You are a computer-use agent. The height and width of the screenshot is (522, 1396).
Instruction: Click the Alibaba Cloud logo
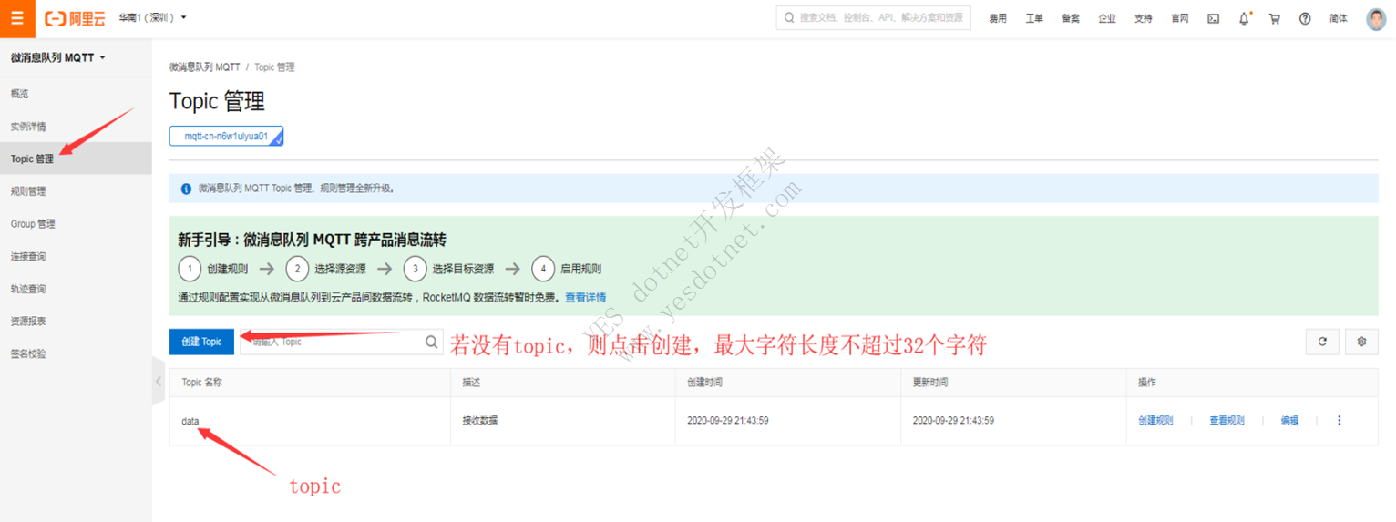(x=76, y=18)
